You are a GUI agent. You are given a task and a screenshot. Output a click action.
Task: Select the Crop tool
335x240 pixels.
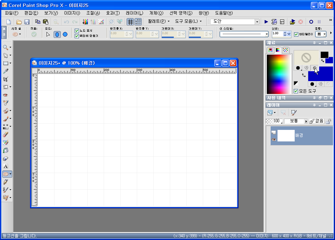pos(6,79)
